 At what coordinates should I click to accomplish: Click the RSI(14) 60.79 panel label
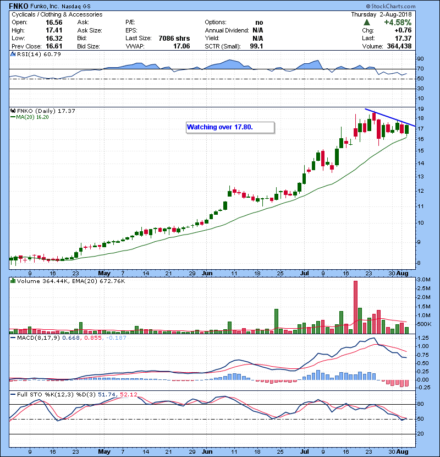(x=38, y=54)
